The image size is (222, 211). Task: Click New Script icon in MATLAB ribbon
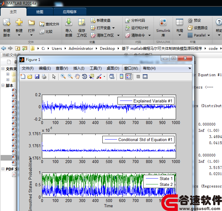pyautogui.click(x=7, y=22)
